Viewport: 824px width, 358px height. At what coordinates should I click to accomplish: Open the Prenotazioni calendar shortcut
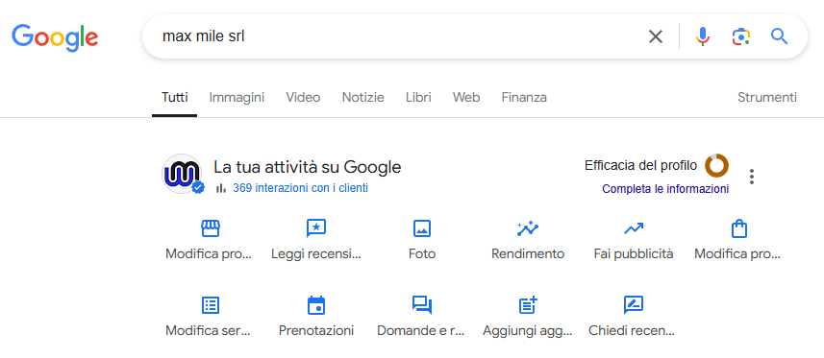(x=316, y=317)
